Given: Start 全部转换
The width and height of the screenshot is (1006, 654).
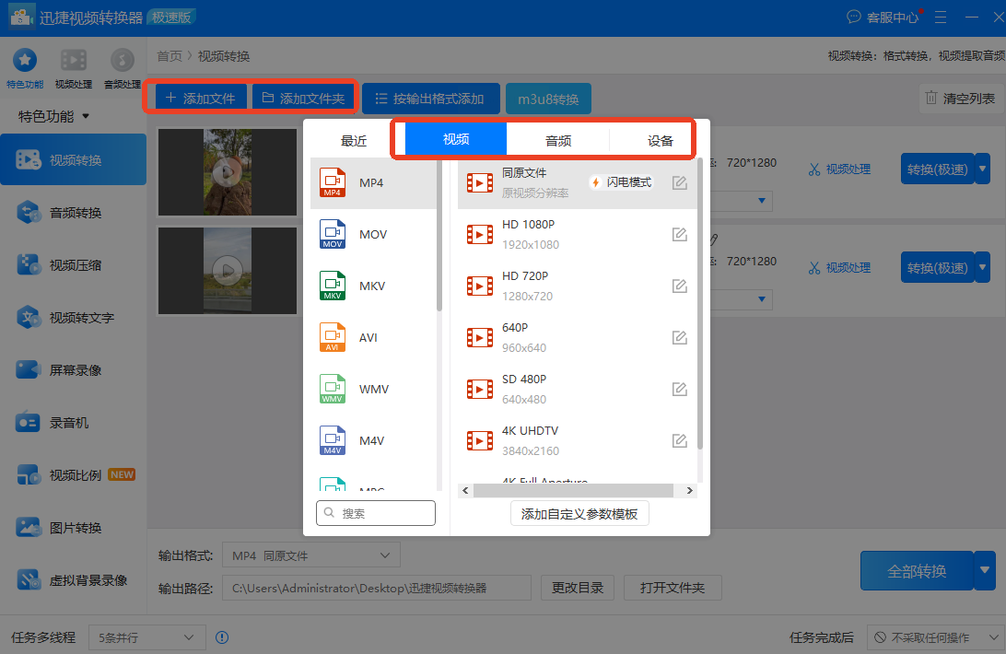Looking at the screenshot, I should 917,570.
